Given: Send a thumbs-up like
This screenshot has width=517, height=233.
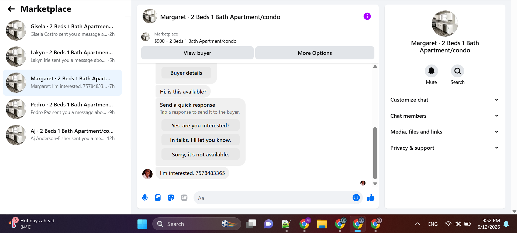Looking at the screenshot, I should pos(371,198).
